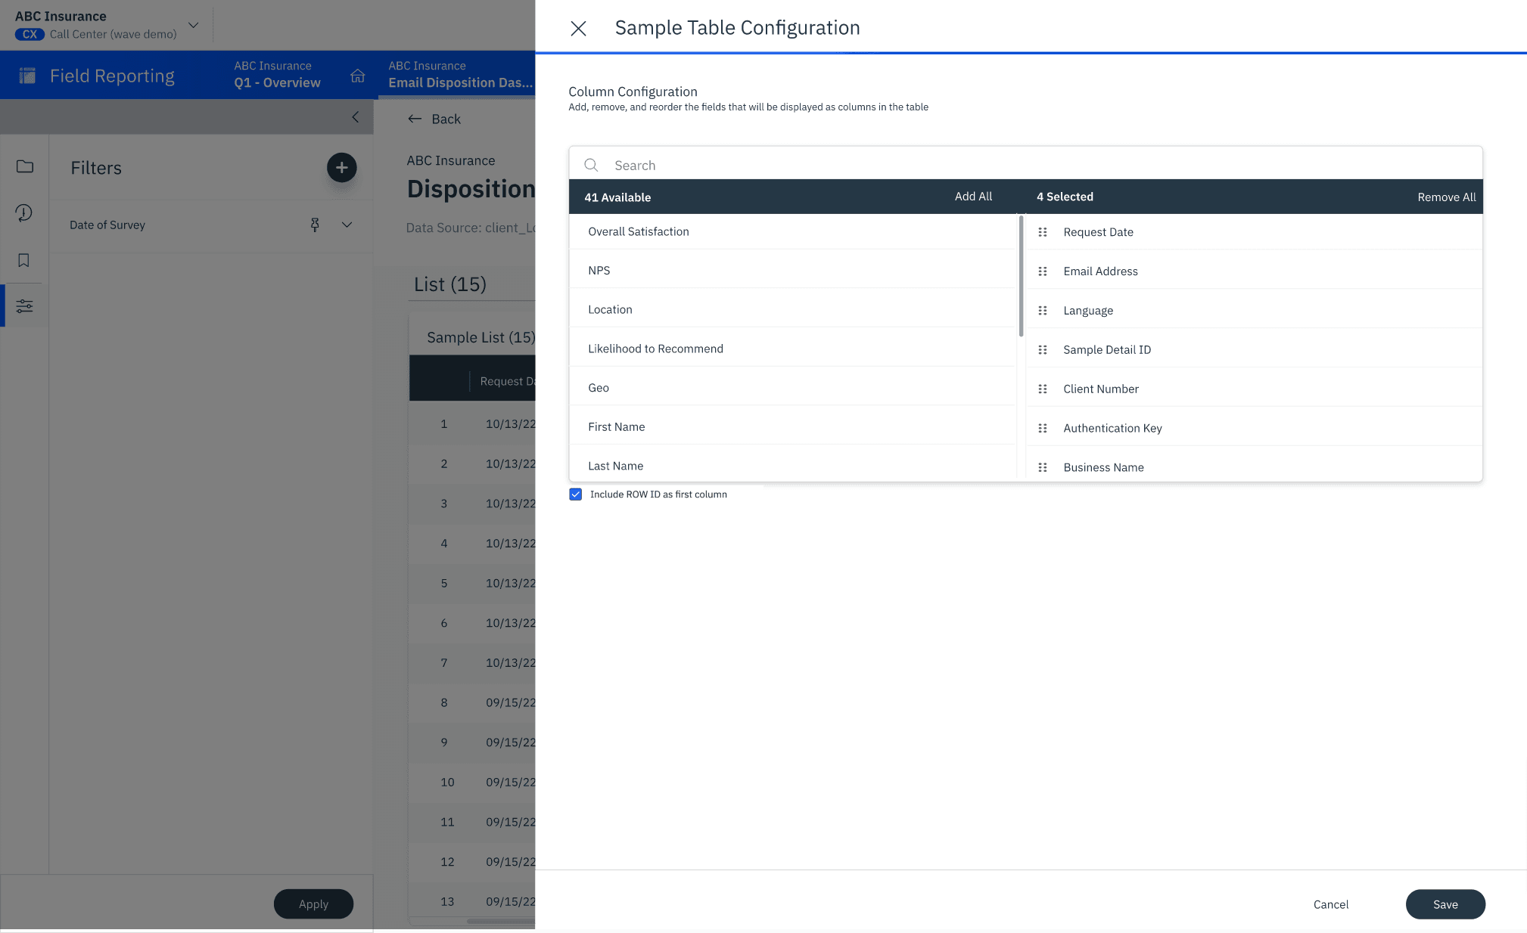Click the drag handle for Request Date
The height and width of the screenshot is (933, 1527).
(x=1042, y=232)
